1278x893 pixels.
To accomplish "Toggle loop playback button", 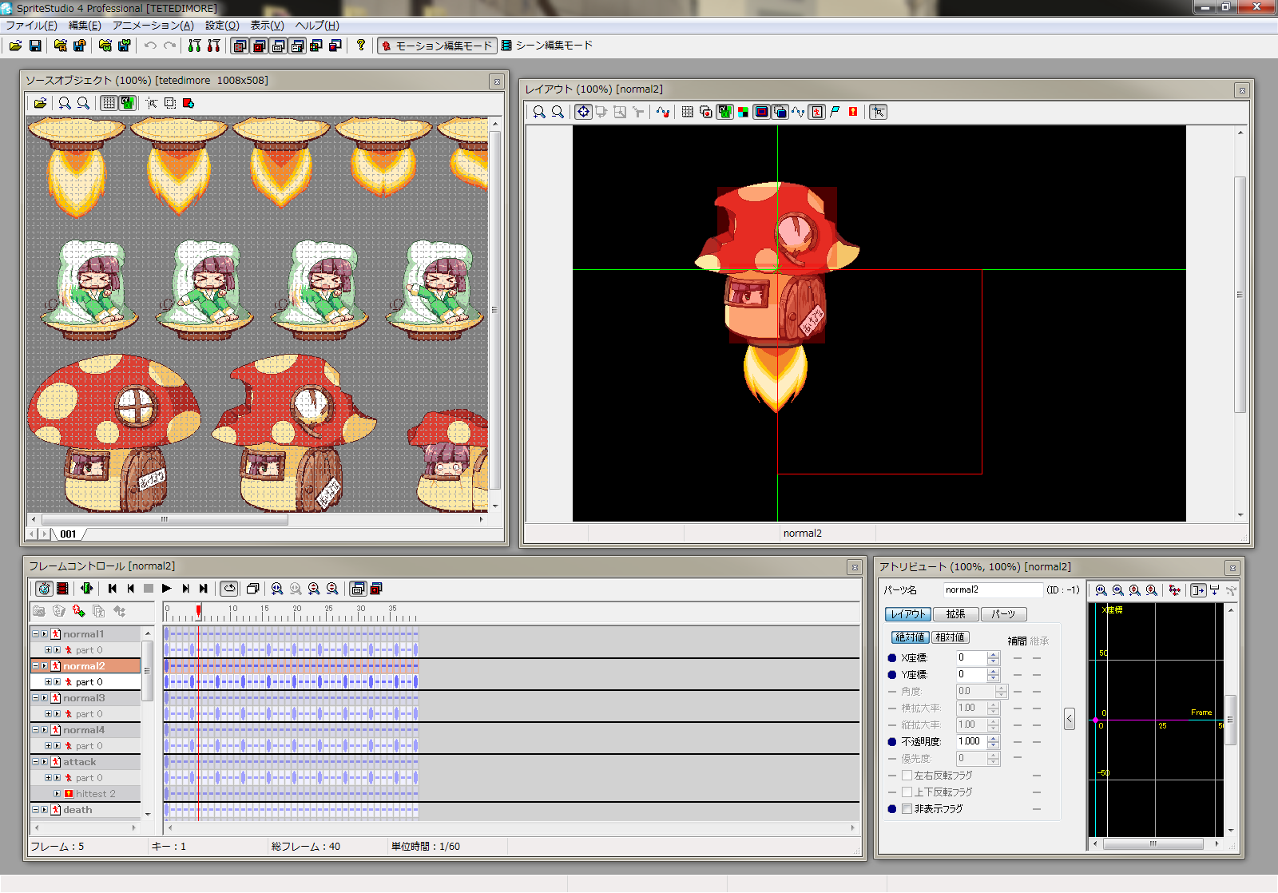I will click(x=229, y=589).
